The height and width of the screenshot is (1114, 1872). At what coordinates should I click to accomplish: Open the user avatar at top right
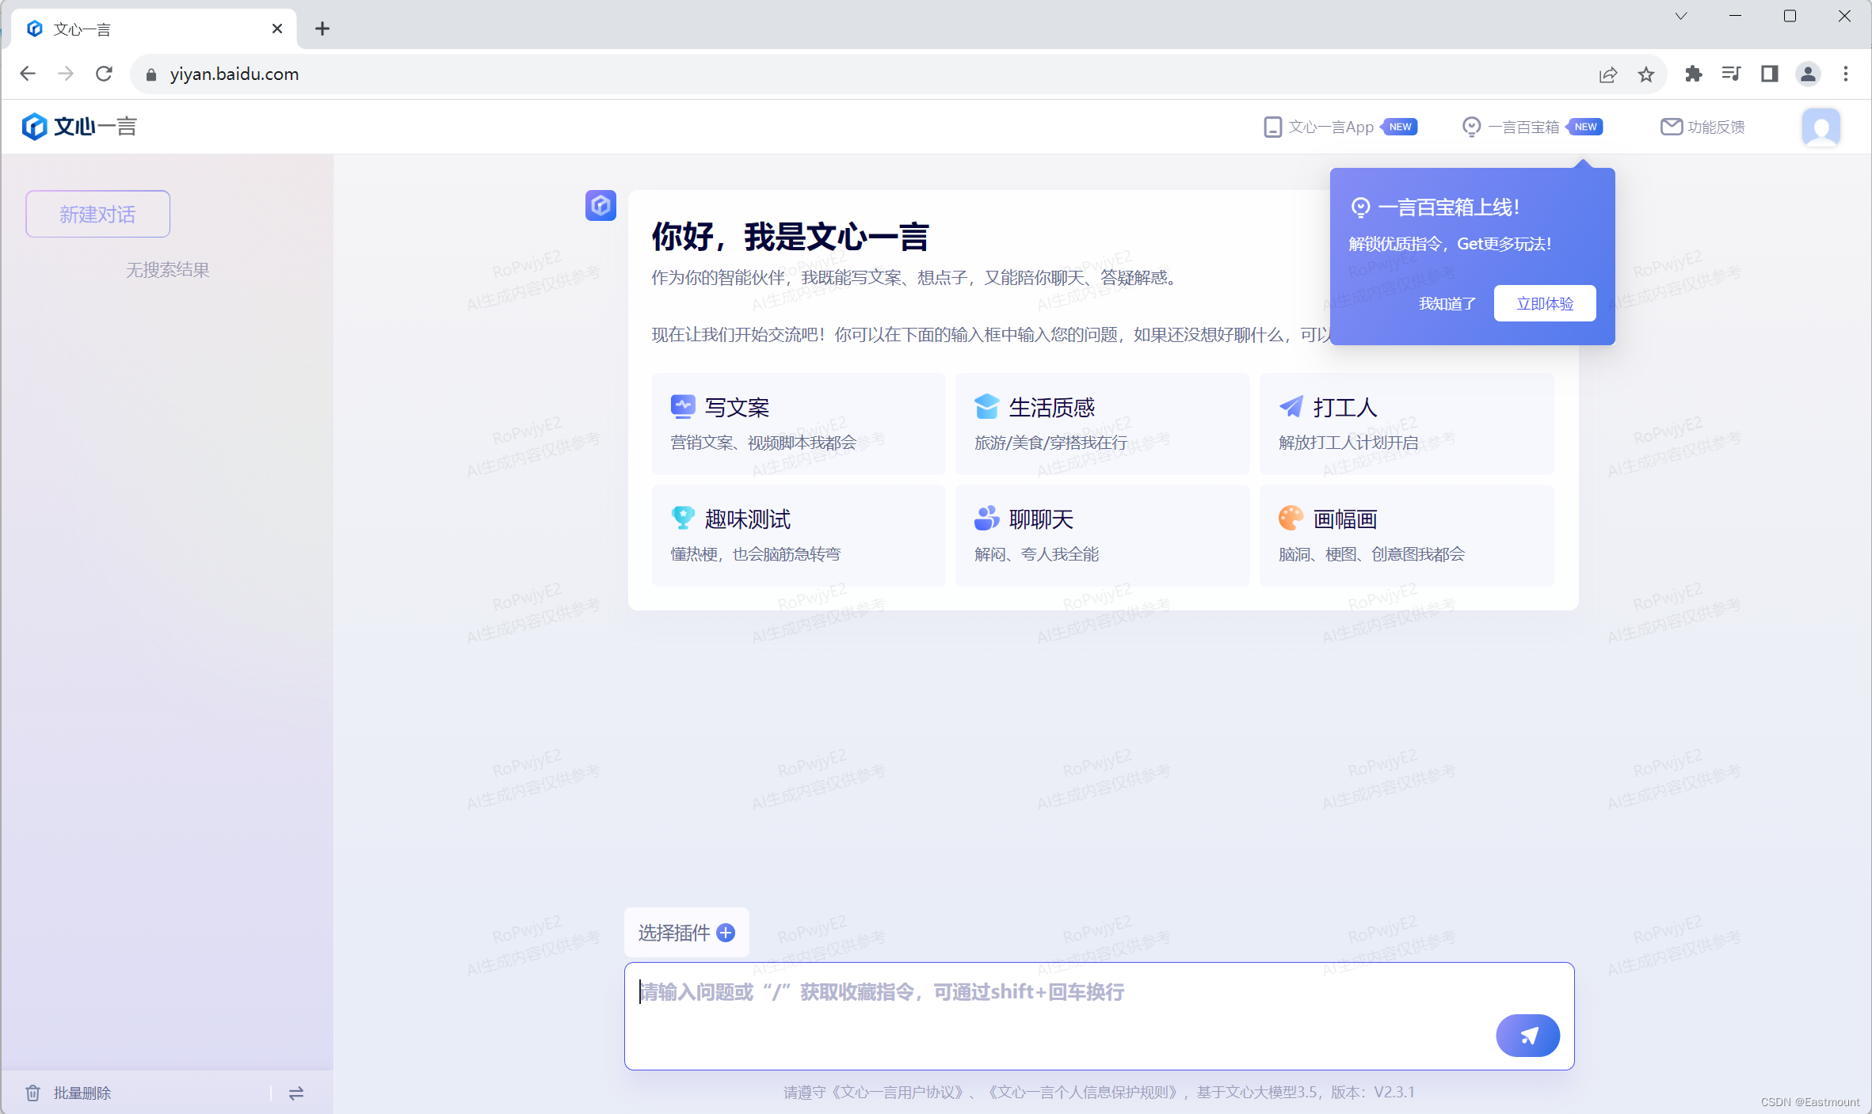(x=1820, y=127)
